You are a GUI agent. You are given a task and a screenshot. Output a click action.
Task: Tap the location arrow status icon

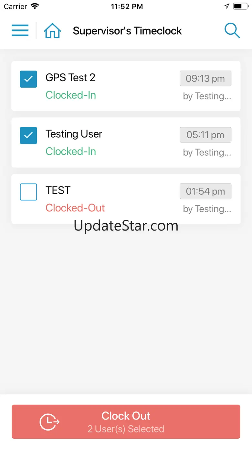coord(227,6)
